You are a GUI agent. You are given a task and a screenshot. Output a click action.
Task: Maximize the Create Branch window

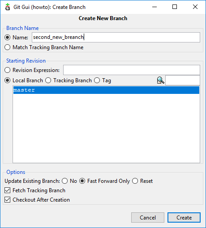pyautogui.click(x=175, y=7)
